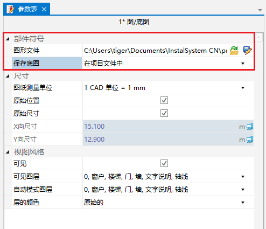This screenshot has width=266, height=229.
Task: Click the measure icon in X向尺寸 row
Action: (250, 127)
